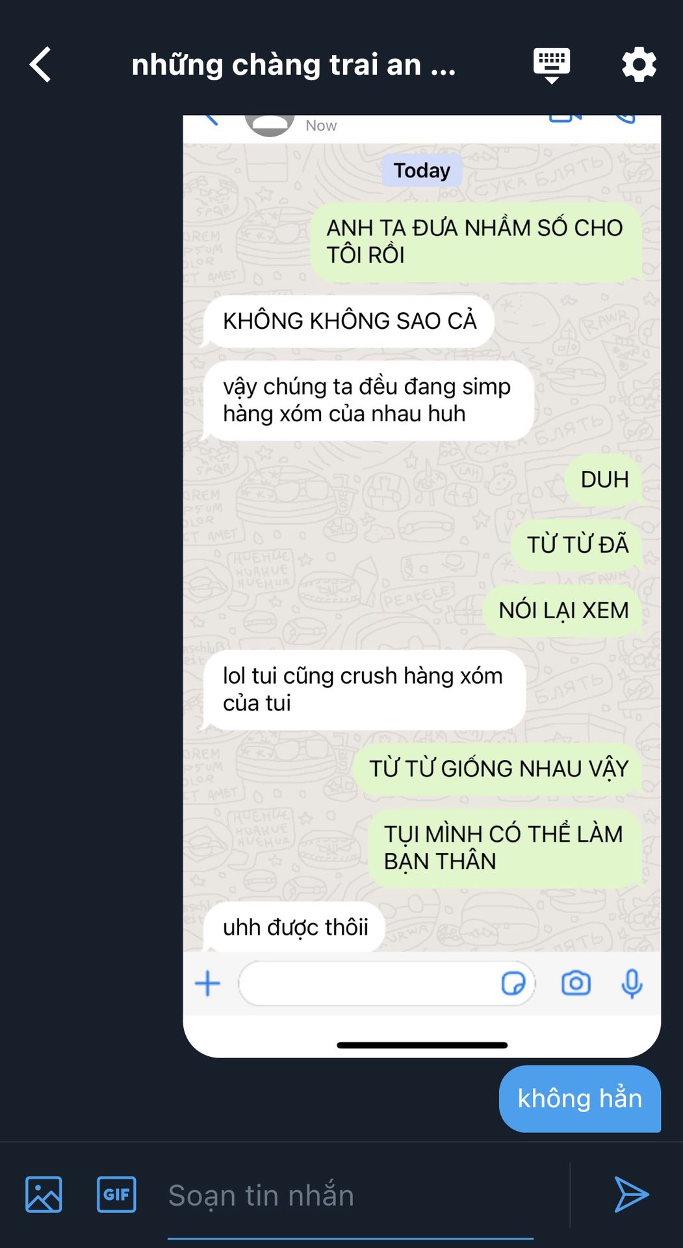Send the message with paper plane icon
Viewport: 683px width, 1248px height.
(x=631, y=1195)
